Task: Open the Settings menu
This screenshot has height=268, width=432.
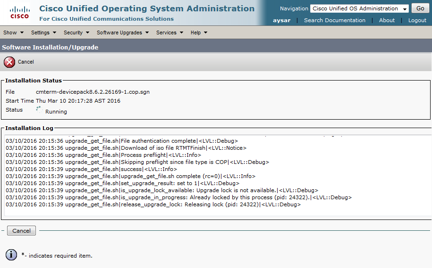Action: pos(43,32)
